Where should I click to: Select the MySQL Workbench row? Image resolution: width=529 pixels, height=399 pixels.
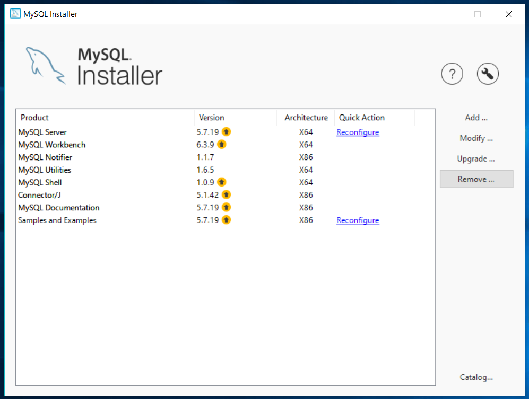pyautogui.click(x=226, y=145)
